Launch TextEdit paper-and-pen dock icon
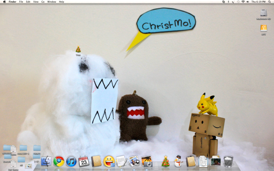Screen dimensions: 274x171 tap(122, 161)
